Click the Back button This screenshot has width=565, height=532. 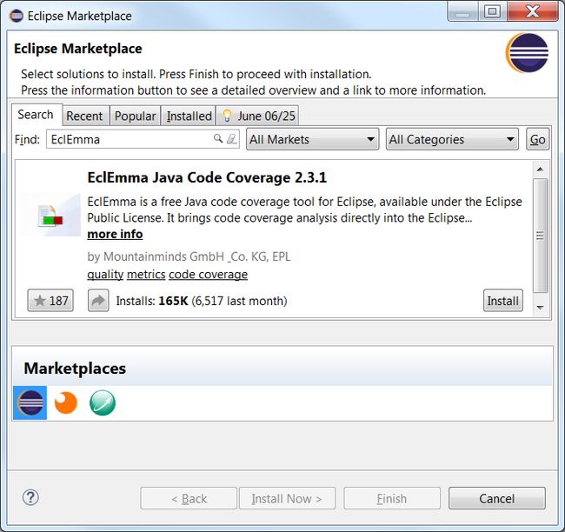189,498
